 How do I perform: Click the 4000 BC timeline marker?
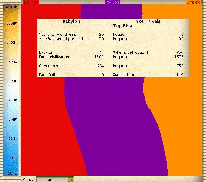point(12,7)
